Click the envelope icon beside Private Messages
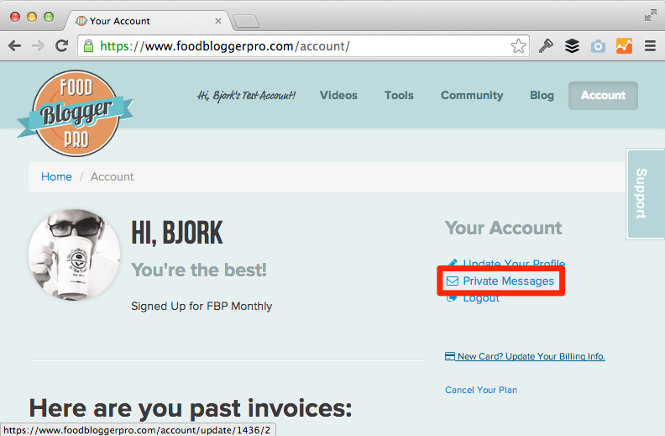665x436 pixels. pos(453,281)
